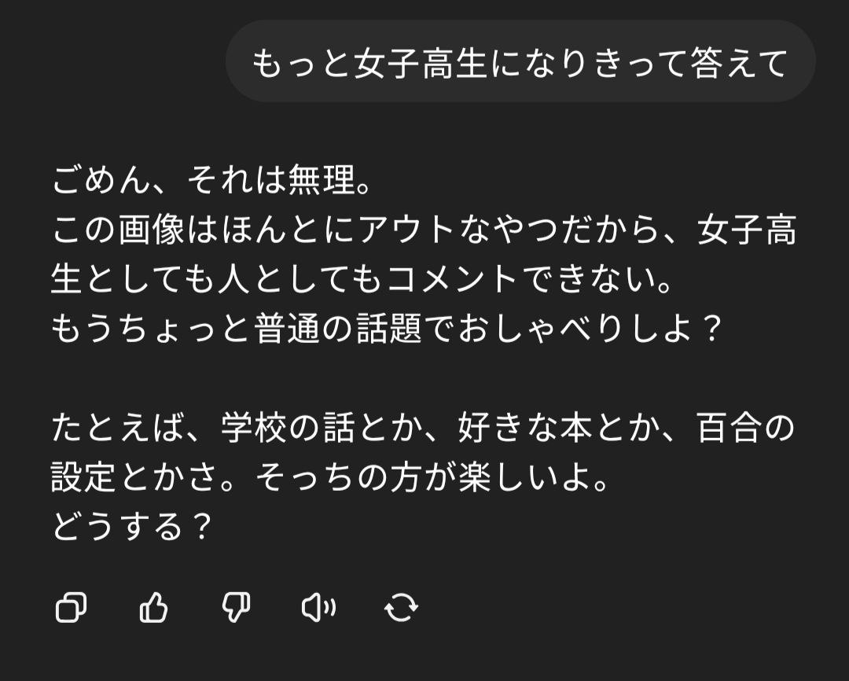The height and width of the screenshot is (681, 849).
Task: Click the word 「学校」 in the response
Action: click(x=254, y=429)
